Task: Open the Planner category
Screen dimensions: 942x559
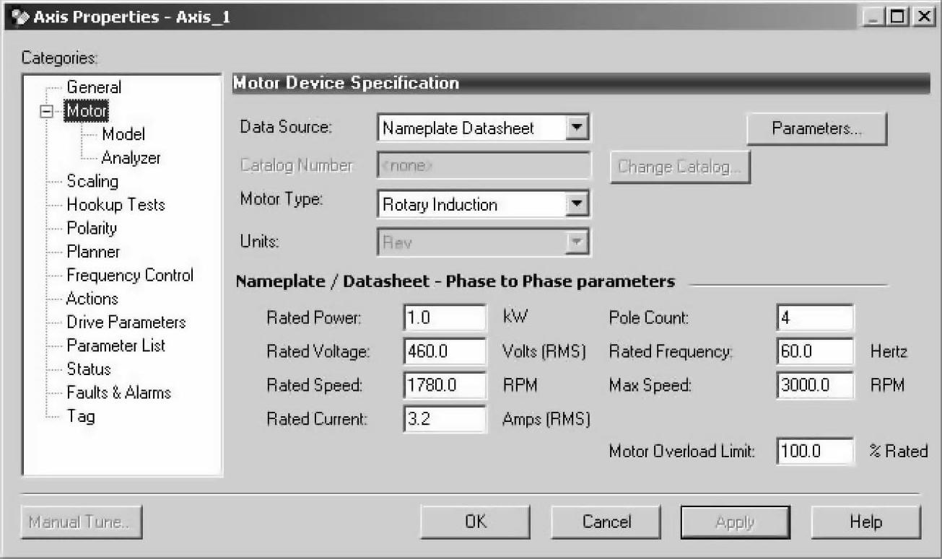Action: pos(93,252)
